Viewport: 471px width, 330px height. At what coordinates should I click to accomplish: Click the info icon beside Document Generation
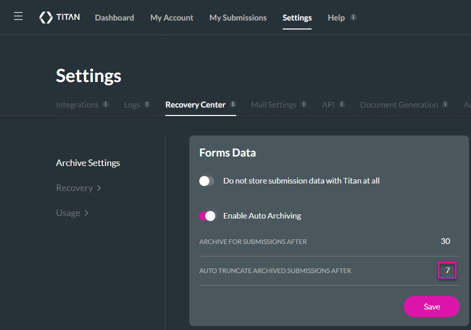[445, 104]
